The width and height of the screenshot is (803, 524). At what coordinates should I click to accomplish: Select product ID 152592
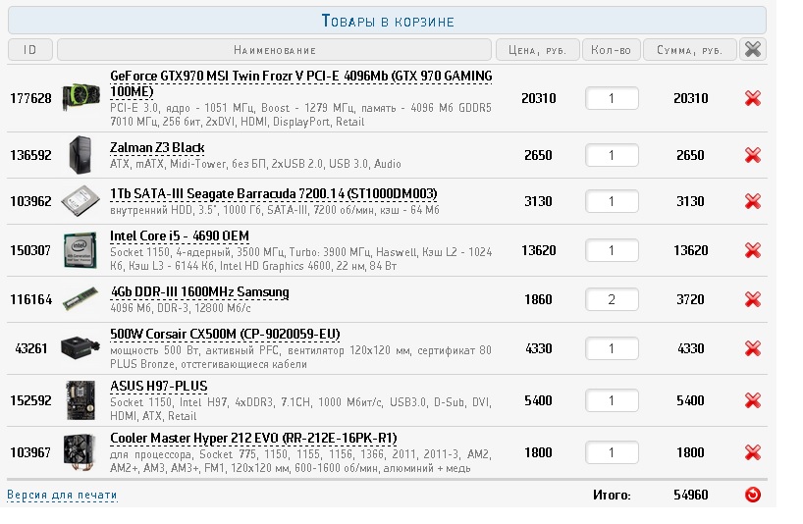(30, 400)
